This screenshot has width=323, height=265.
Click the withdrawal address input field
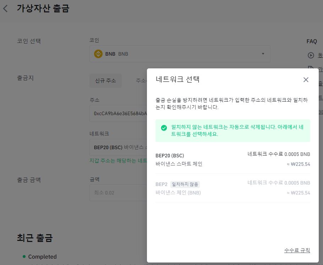[118, 113]
